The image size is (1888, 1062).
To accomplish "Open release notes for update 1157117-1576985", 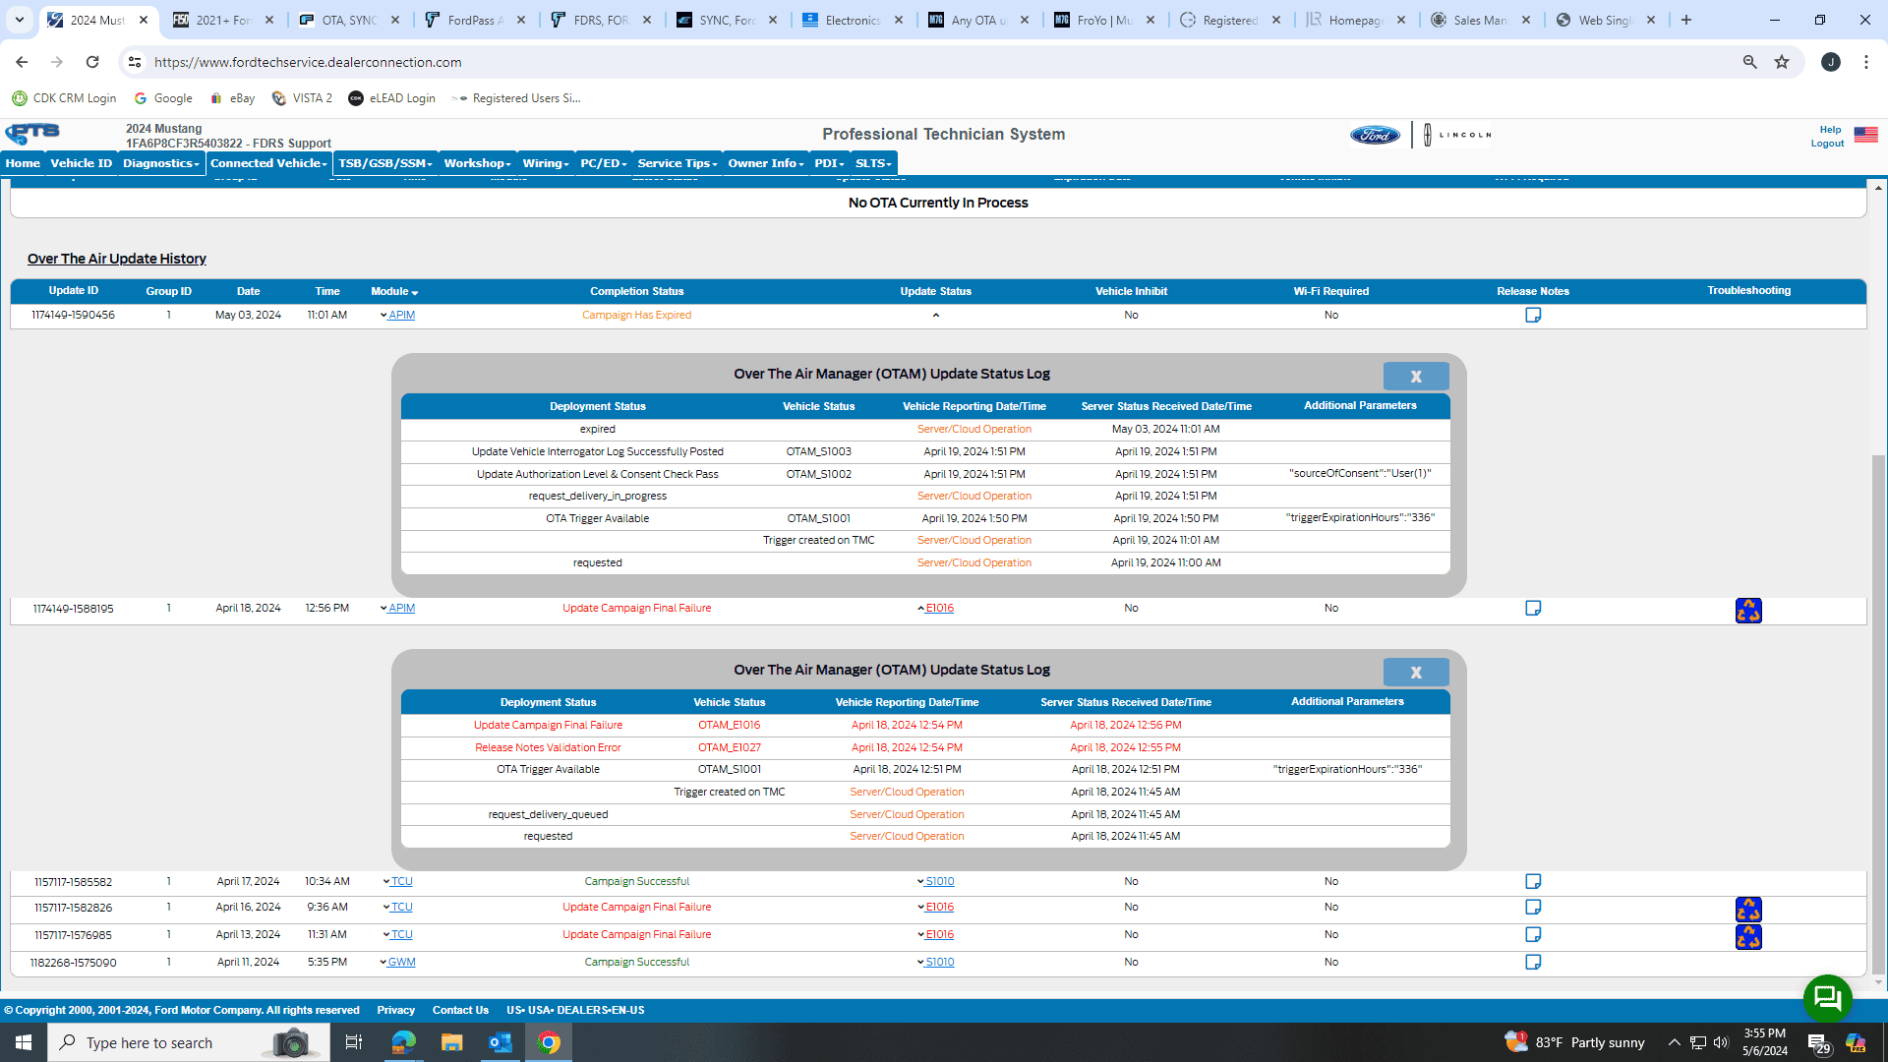I will pos(1533,934).
